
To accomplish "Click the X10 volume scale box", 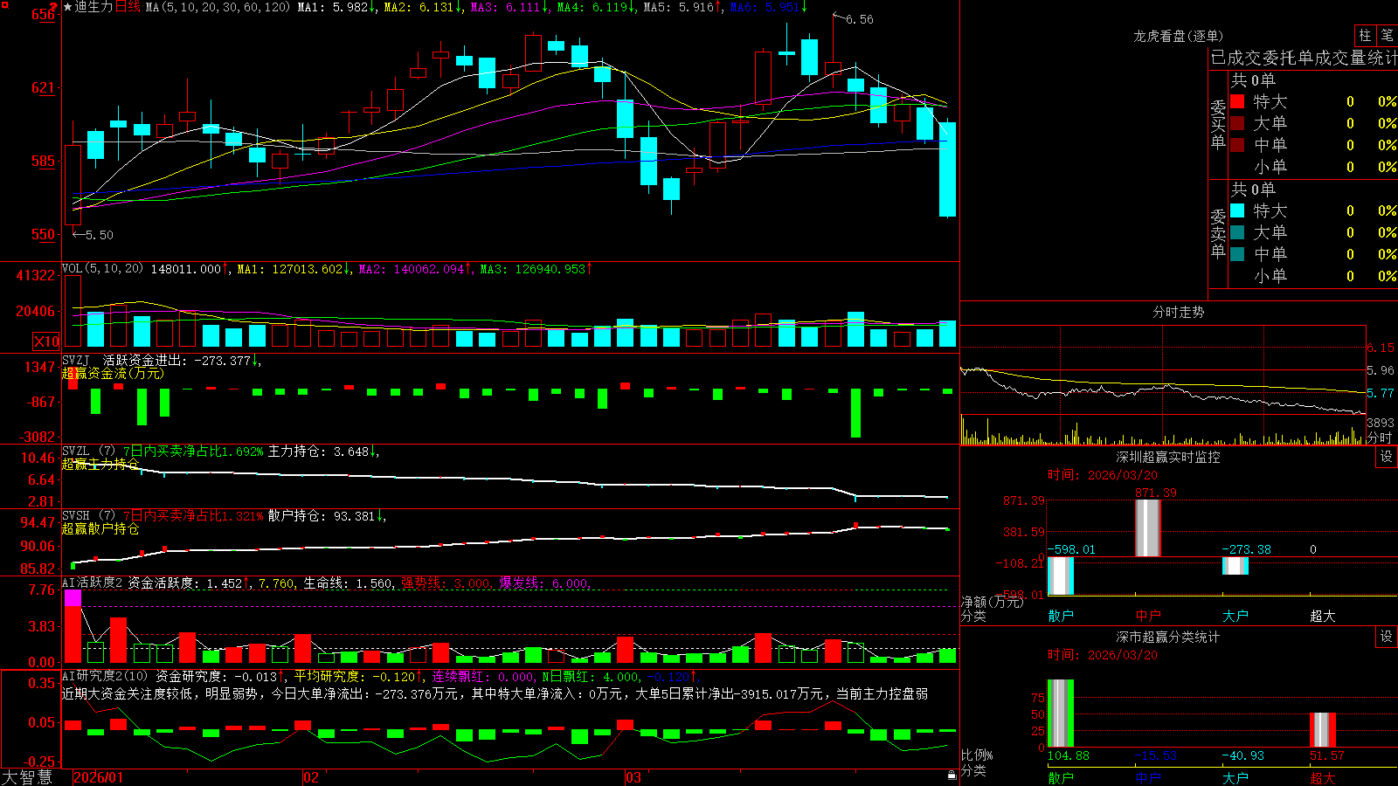I will [46, 341].
